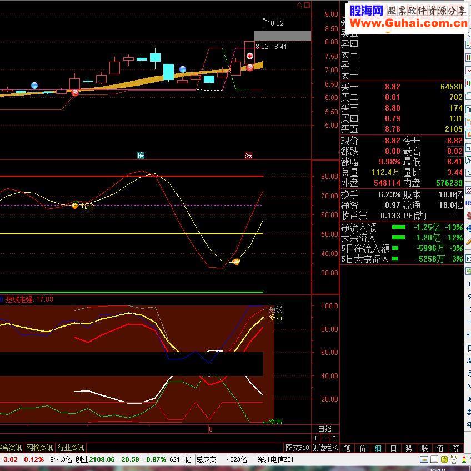The width and height of the screenshot is (471, 471).
Task: Click the 涨 marker below the price chart
Action: tap(248, 156)
